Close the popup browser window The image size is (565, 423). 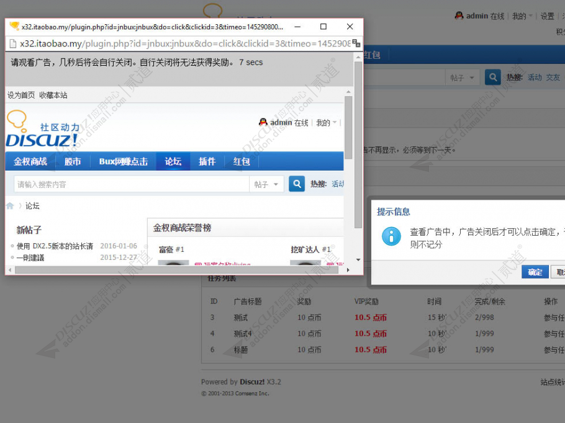click(x=350, y=27)
